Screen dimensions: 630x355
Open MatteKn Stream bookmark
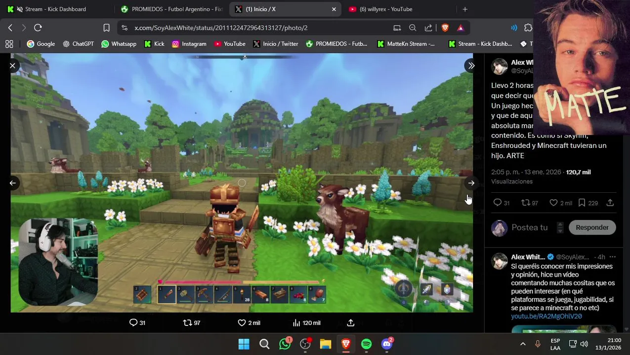coord(406,44)
